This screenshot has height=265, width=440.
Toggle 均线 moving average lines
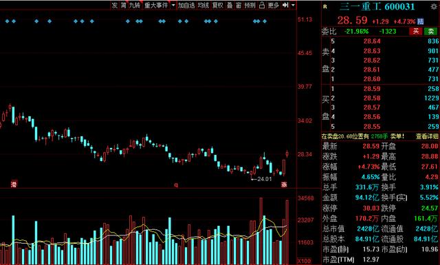203,5
